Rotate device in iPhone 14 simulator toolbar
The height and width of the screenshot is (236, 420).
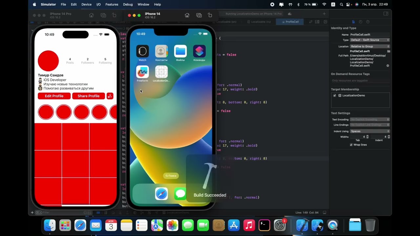point(210,15)
